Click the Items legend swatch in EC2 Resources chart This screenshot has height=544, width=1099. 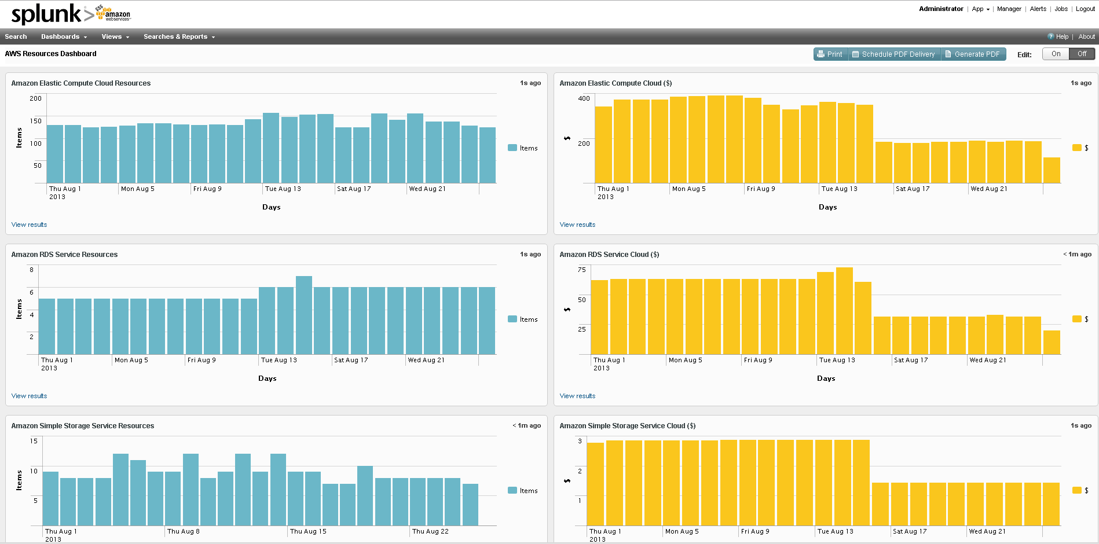[512, 148]
